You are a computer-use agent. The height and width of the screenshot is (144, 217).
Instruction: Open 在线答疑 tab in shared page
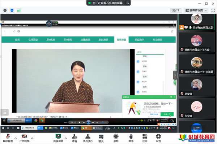pos(33,40)
